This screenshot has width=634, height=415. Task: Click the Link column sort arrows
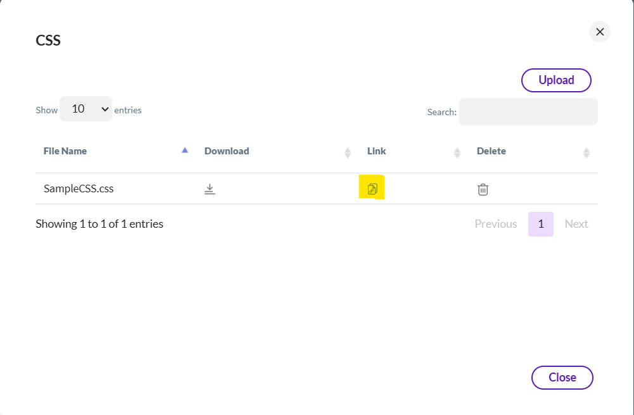457,152
